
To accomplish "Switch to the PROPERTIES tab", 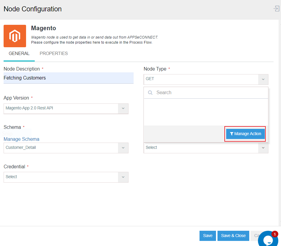I will click(54, 54).
